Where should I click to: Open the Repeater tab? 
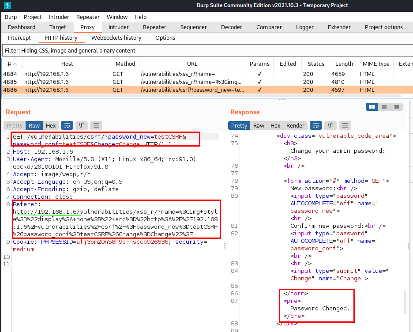[154, 27]
